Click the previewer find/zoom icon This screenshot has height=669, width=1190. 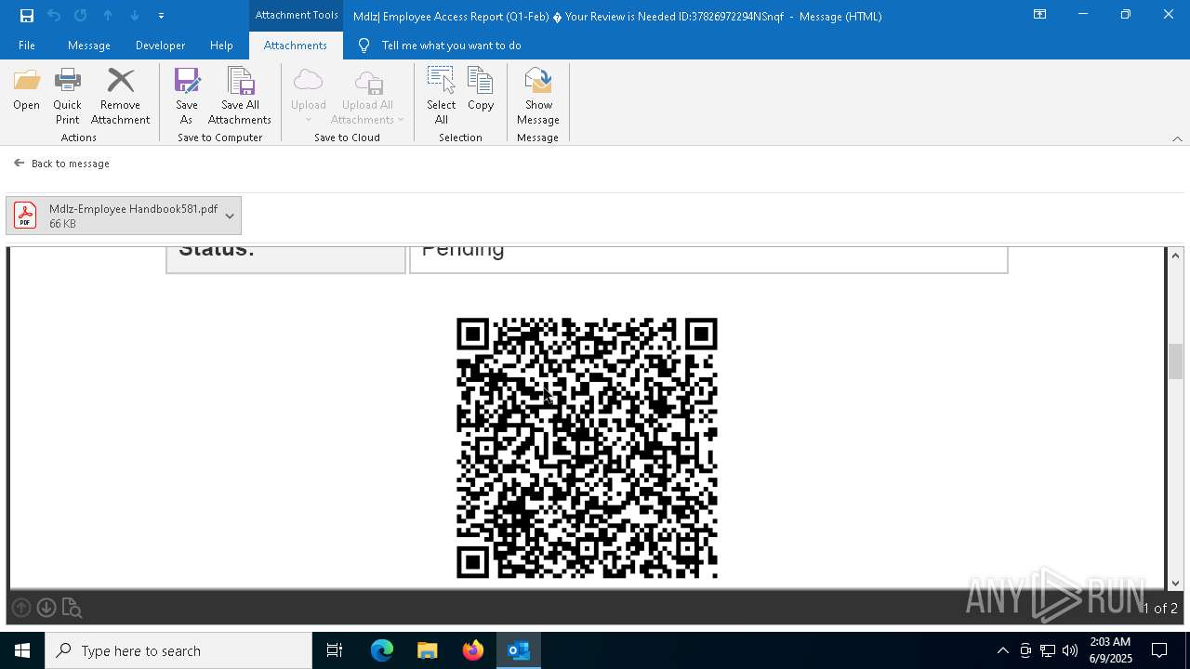pyautogui.click(x=72, y=609)
